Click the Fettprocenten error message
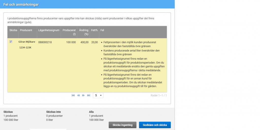The image size is (260, 130). coord(130,44)
